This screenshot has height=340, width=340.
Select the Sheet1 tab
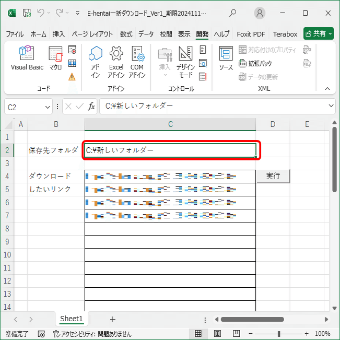click(x=72, y=319)
